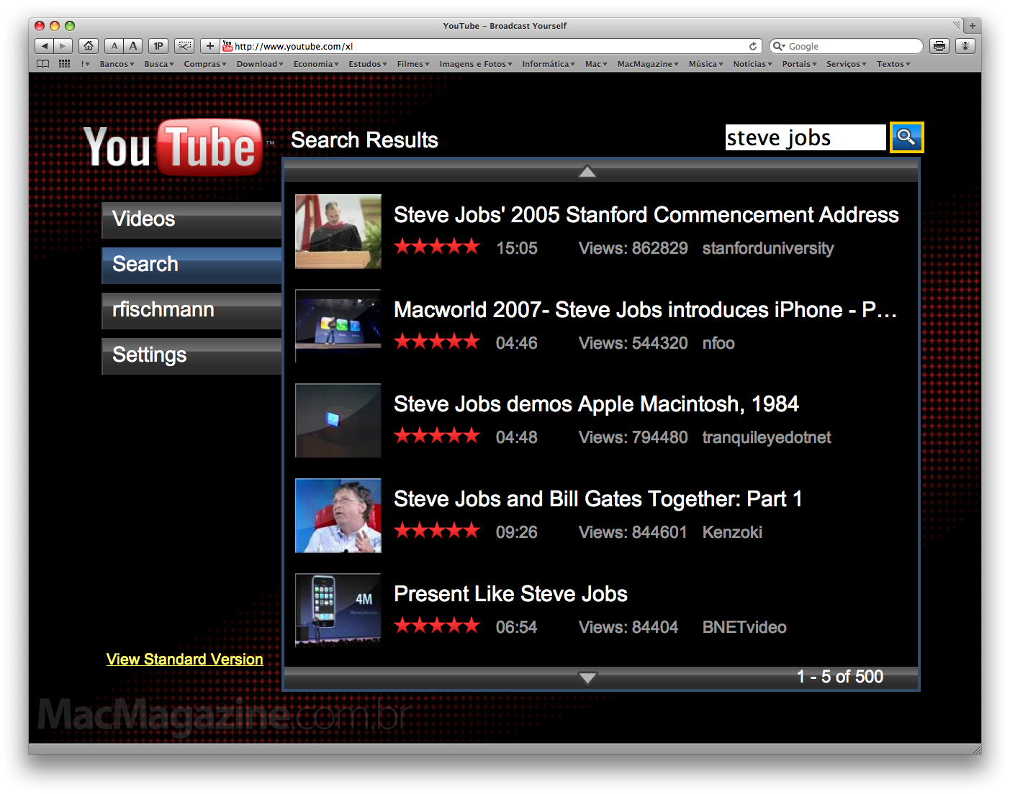Screen dimensions: 1010x794
Task: Click the bug report toolbar icon
Action: coord(965,46)
